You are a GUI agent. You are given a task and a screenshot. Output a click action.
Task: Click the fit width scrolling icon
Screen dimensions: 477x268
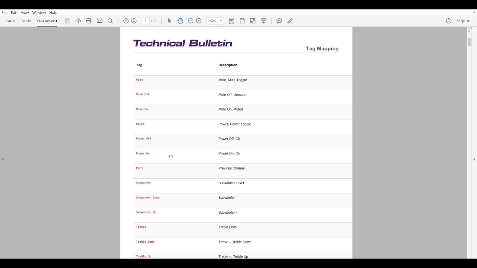231,21
